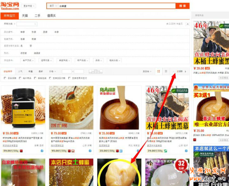Open the 价格 sort dropdown
This screenshot has height=186, width=229.
52,72
